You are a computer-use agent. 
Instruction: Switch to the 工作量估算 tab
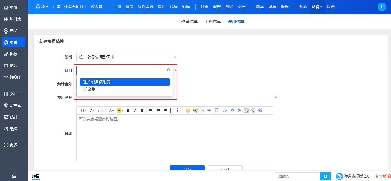click(187, 22)
